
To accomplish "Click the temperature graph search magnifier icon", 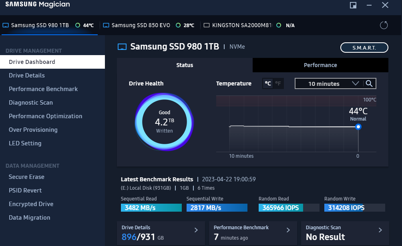I will point(369,83).
